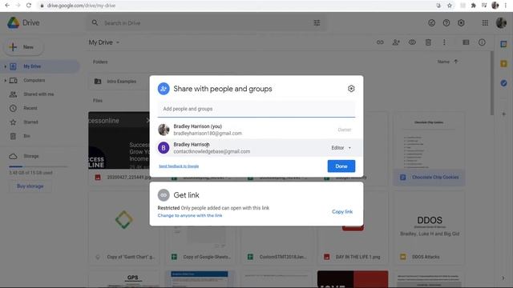This screenshot has height=288, width=513.
Task: Expand the My Drive tree arrow
Action: 6,66
